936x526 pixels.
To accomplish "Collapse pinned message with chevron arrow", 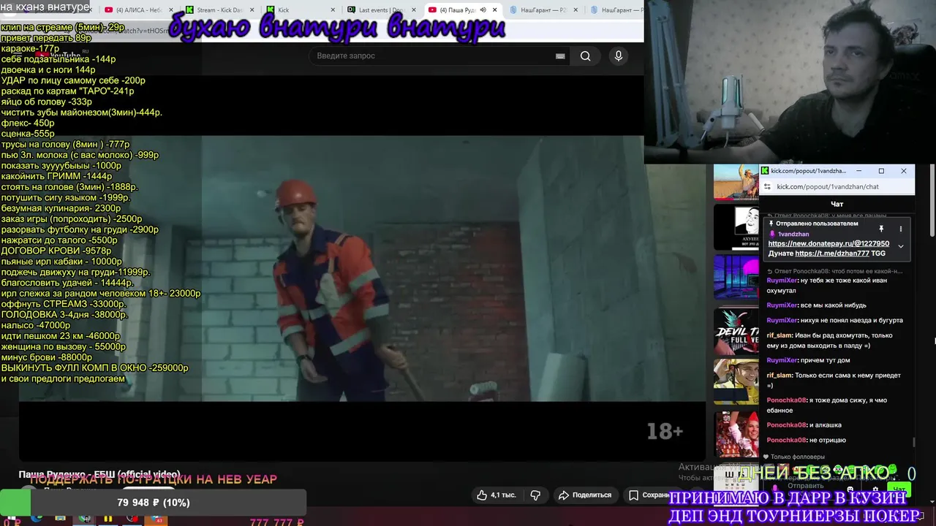I will pyautogui.click(x=901, y=246).
